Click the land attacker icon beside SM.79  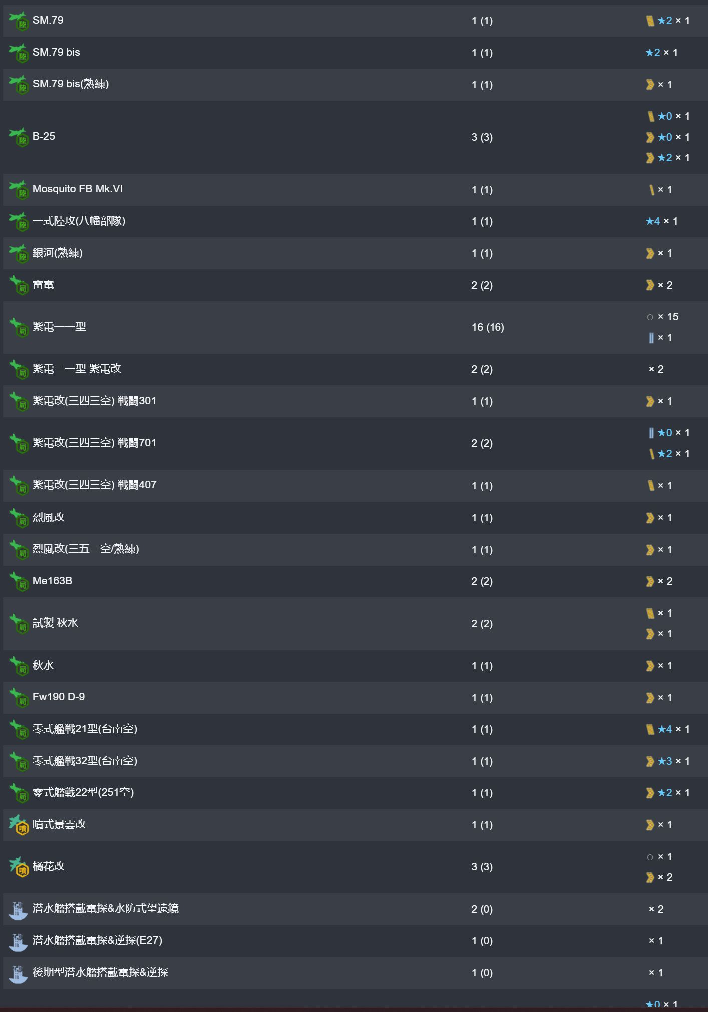[19, 21]
